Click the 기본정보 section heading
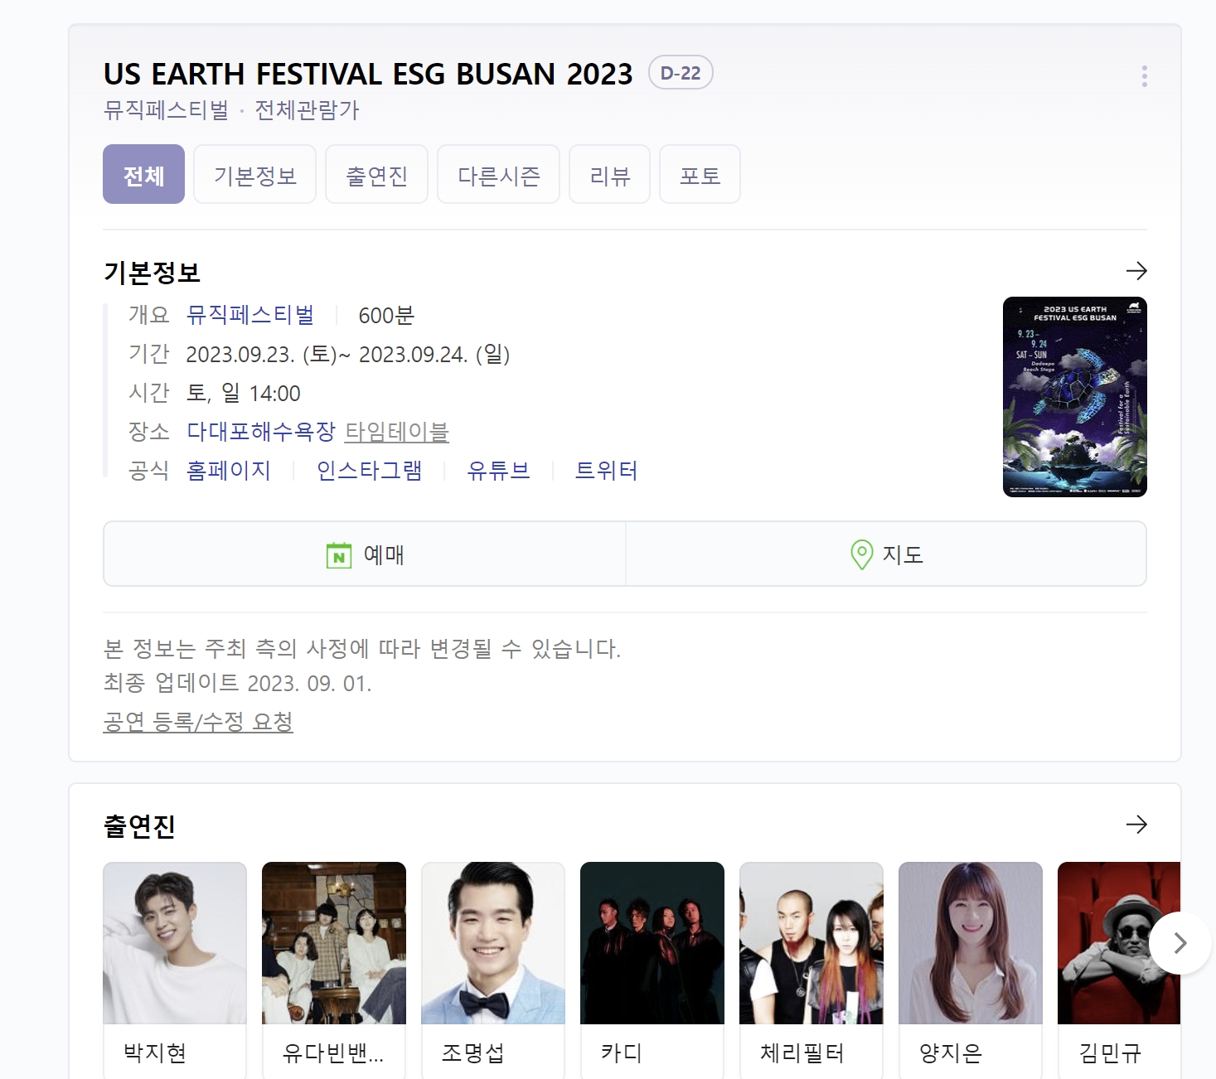Screen dimensions: 1216x1079 coord(152,273)
